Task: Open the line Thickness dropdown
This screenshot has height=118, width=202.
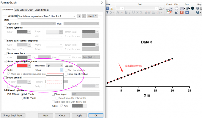Action: click(54, 66)
